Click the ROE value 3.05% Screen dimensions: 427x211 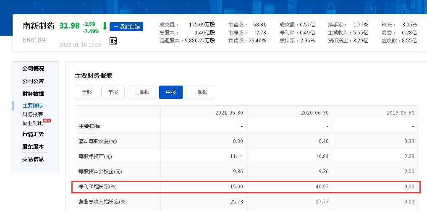409,25
